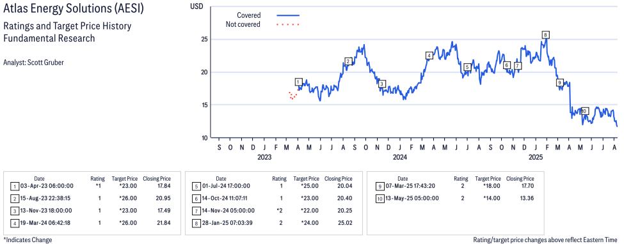Viewport: 624px width, 244px height.
Task: Click the 25 value on the y-axis
Action: pos(205,40)
